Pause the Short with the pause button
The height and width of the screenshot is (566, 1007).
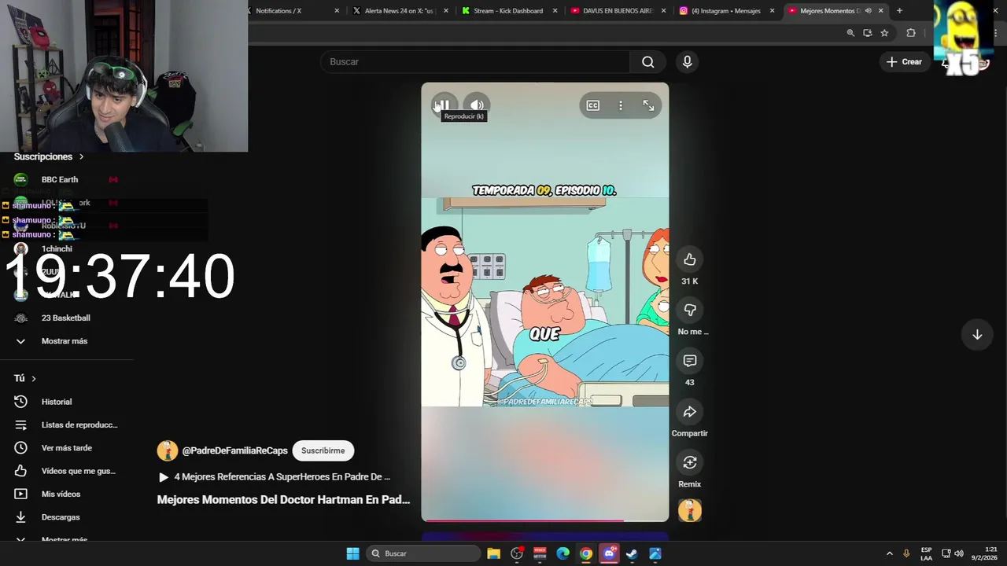pyautogui.click(x=444, y=105)
